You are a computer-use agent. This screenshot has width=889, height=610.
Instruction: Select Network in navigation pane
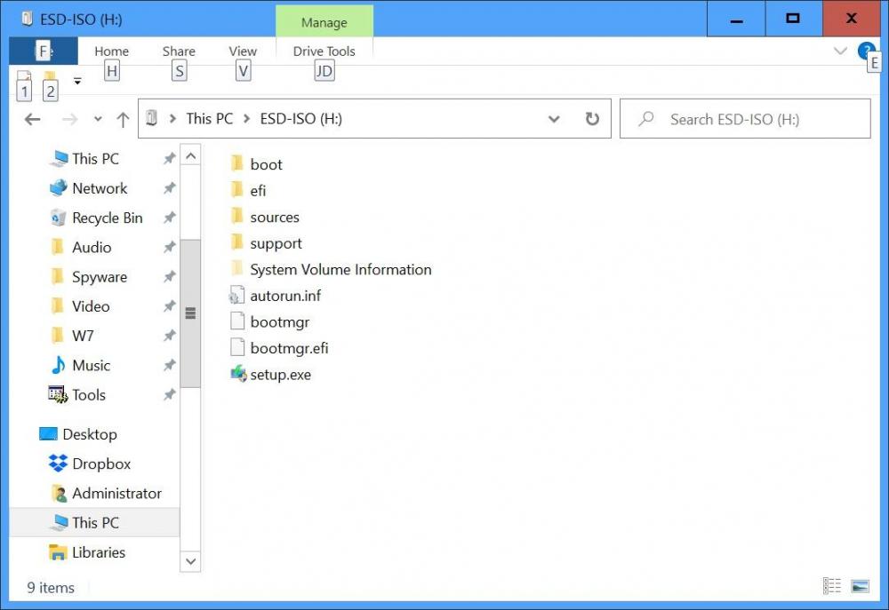(100, 188)
